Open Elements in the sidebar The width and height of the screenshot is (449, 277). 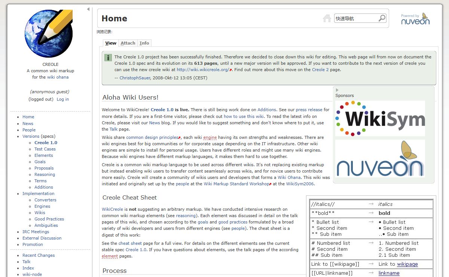[44, 155]
